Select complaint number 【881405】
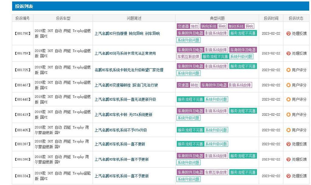Screen dimensions: 311x185 (x=22, y=130)
